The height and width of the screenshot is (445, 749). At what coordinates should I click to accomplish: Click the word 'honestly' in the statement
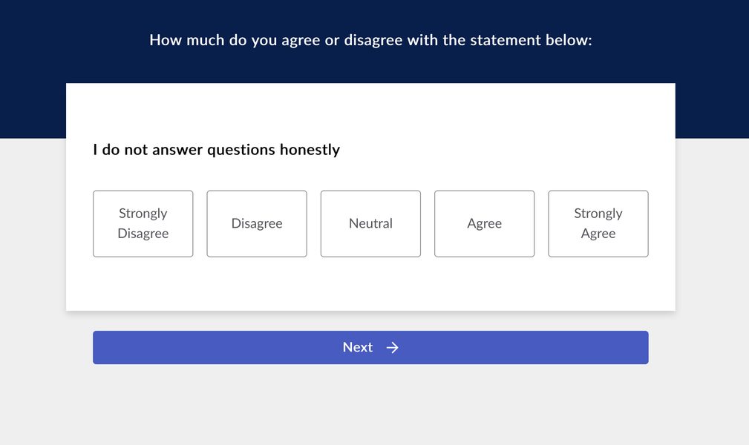[310, 150]
